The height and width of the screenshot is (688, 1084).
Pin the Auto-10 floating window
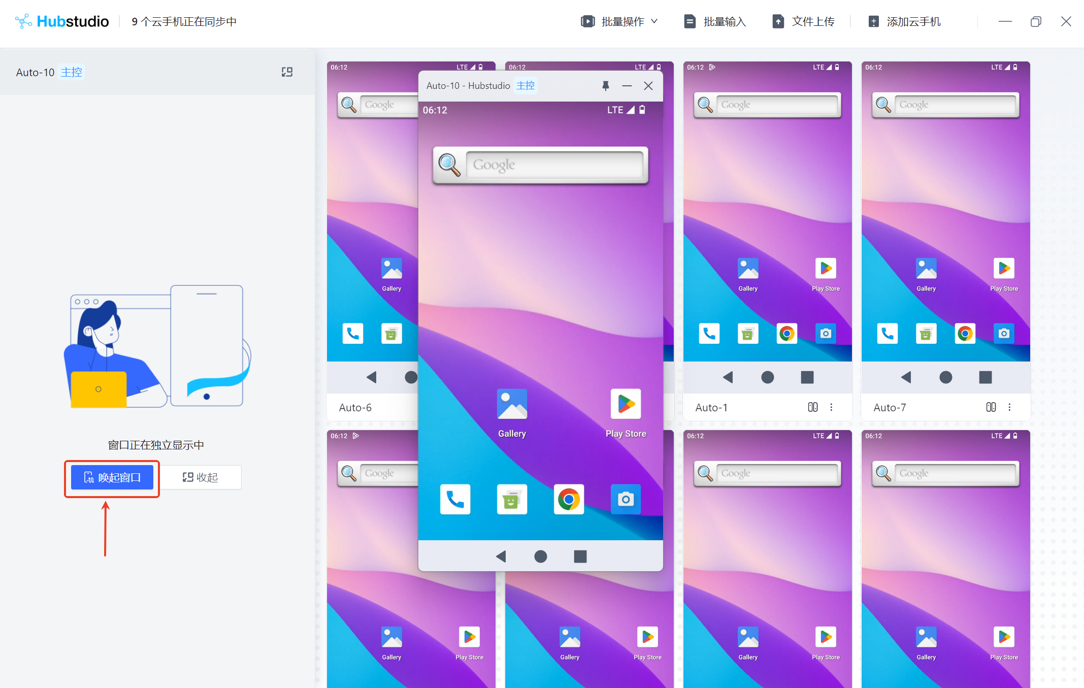(605, 86)
